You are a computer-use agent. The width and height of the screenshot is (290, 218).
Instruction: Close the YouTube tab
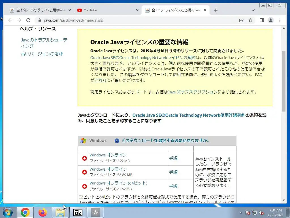coord(137,10)
